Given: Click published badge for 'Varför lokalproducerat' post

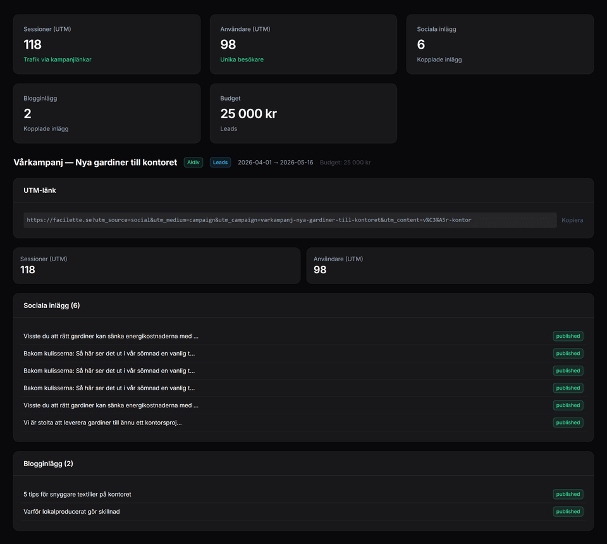Looking at the screenshot, I should (x=568, y=511).
